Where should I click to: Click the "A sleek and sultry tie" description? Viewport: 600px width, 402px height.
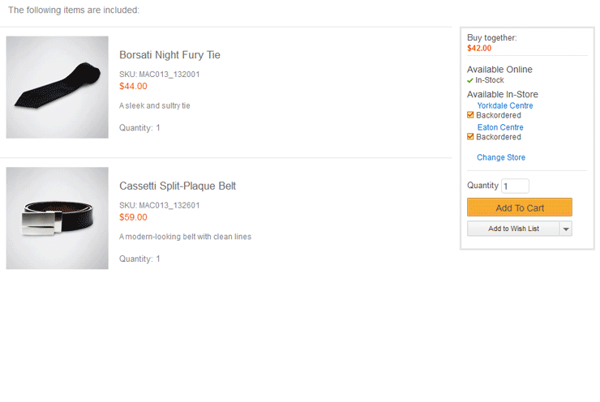click(x=154, y=106)
